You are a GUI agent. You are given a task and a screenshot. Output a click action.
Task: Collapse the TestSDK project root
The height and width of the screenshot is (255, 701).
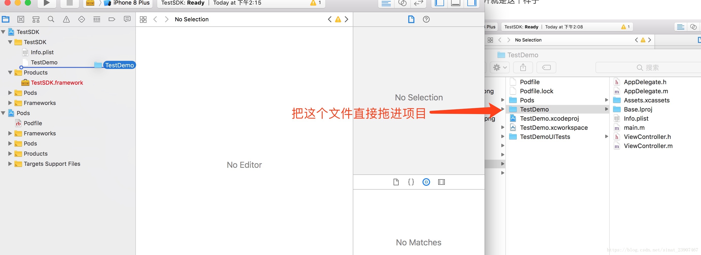[3, 32]
